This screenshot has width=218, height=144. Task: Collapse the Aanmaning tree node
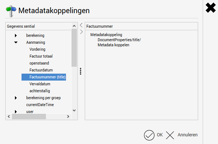pyautogui.click(x=16, y=42)
